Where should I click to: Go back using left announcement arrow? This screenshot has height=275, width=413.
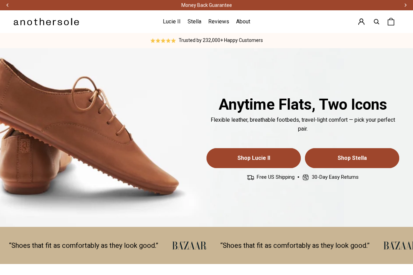tap(7, 5)
